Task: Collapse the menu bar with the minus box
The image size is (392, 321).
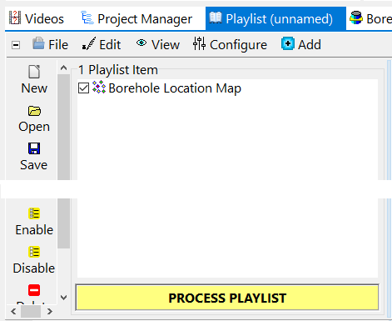Action: coord(16,45)
